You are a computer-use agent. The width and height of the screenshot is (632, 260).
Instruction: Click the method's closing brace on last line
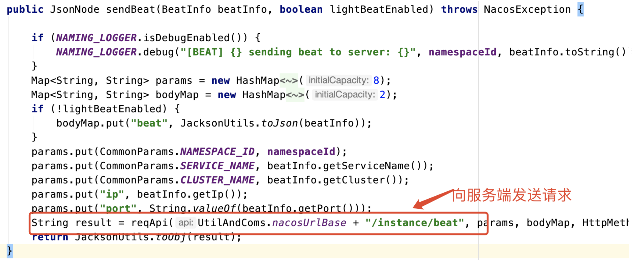[10, 251]
